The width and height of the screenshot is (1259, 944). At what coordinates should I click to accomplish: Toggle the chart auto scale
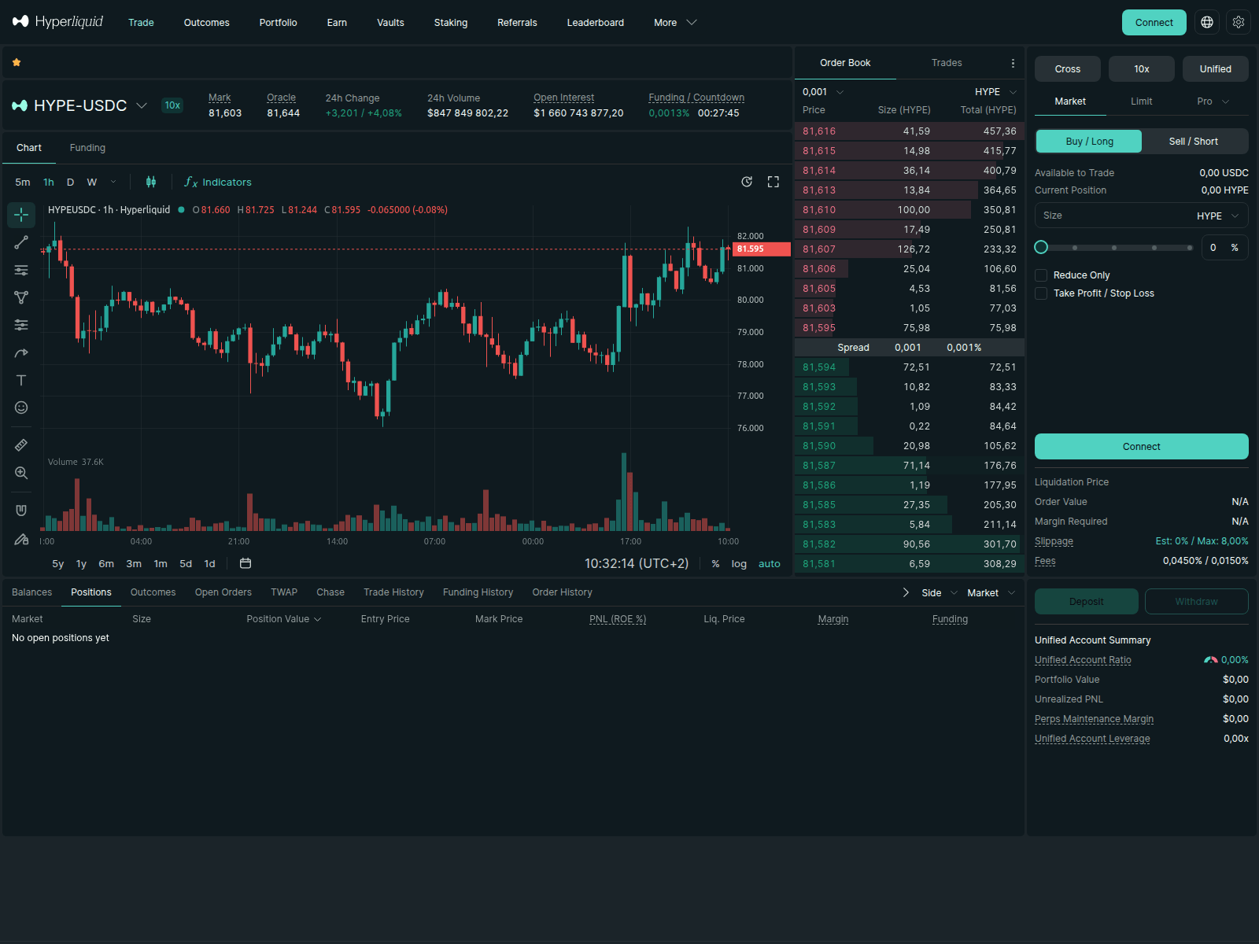tap(770, 564)
